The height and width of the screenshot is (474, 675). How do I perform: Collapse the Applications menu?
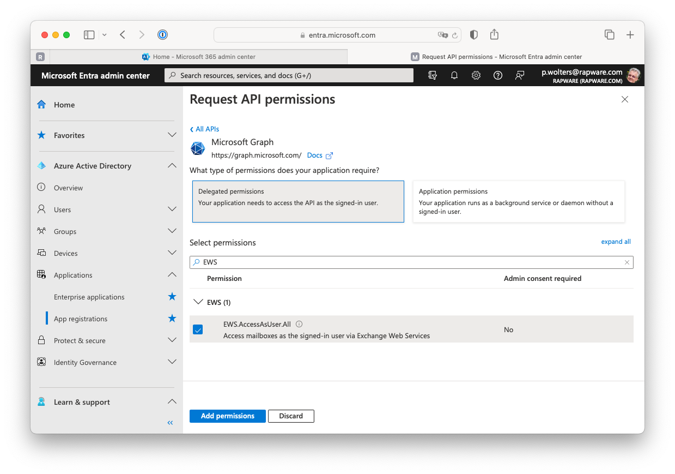click(172, 275)
